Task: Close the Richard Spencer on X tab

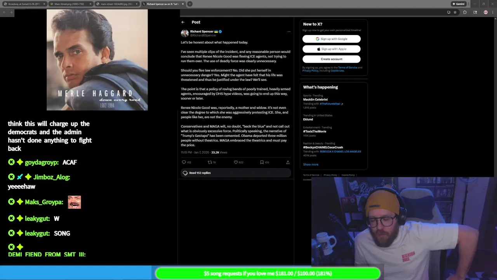Action: (x=183, y=4)
